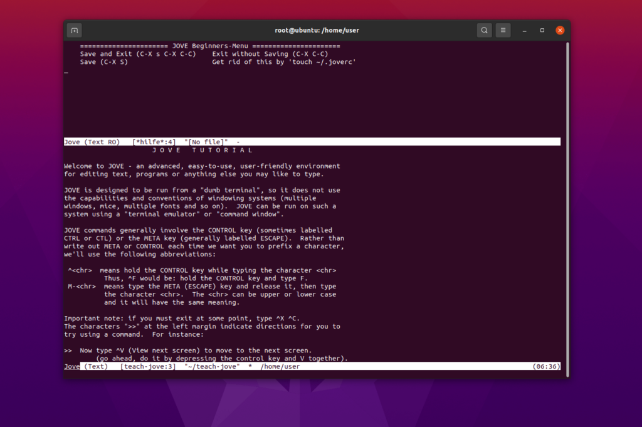Click line 'for editing text, programs or anything'

tap(194, 174)
